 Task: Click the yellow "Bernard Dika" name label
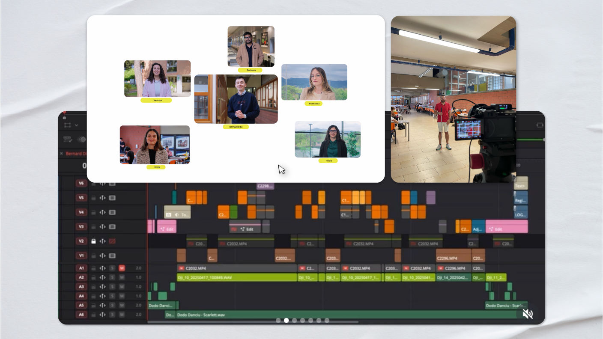pyautogui.click(x=236, y=127)
